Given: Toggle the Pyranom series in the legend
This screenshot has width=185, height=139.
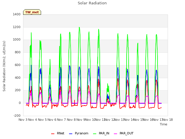Looking at the screenshot, I should pyautogui.click(x=79, y=133).
